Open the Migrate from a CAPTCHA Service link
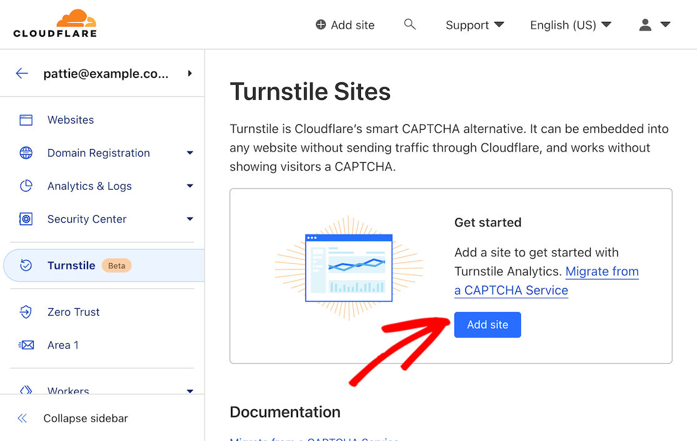Image resolution: width=697 pixels, height=441 pixels. click(x=546, y=281)
